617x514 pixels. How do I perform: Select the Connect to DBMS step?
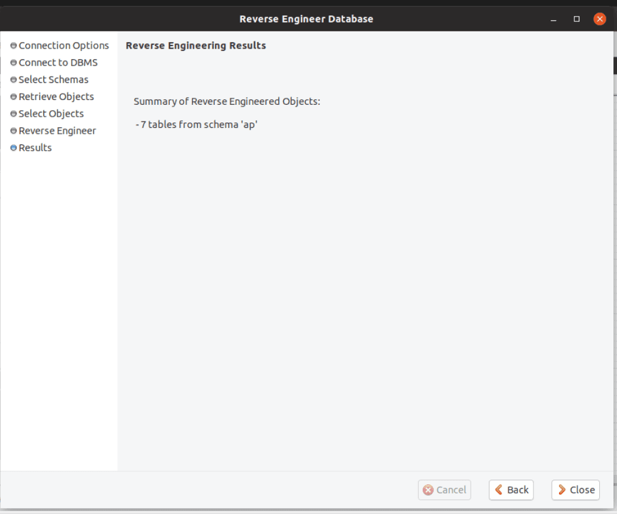pyautogui.click(x=58, y=63)
